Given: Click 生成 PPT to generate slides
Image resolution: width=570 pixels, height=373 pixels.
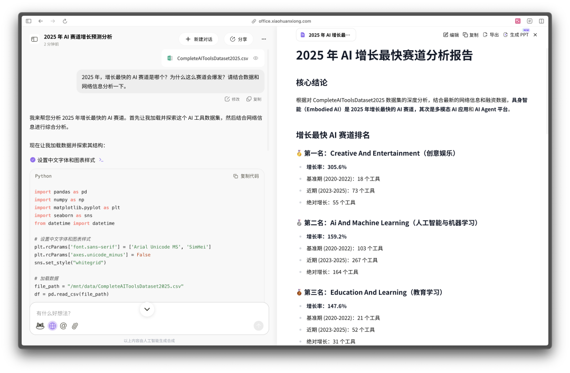Looking at the screenshot, I should point(516,35).
